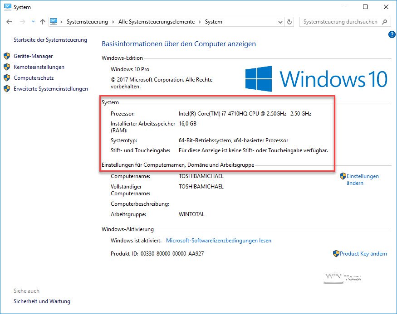Click shield icon beside Product Key ändern
The height and width of the screenshot is (314, 397).
coord(336,254)
